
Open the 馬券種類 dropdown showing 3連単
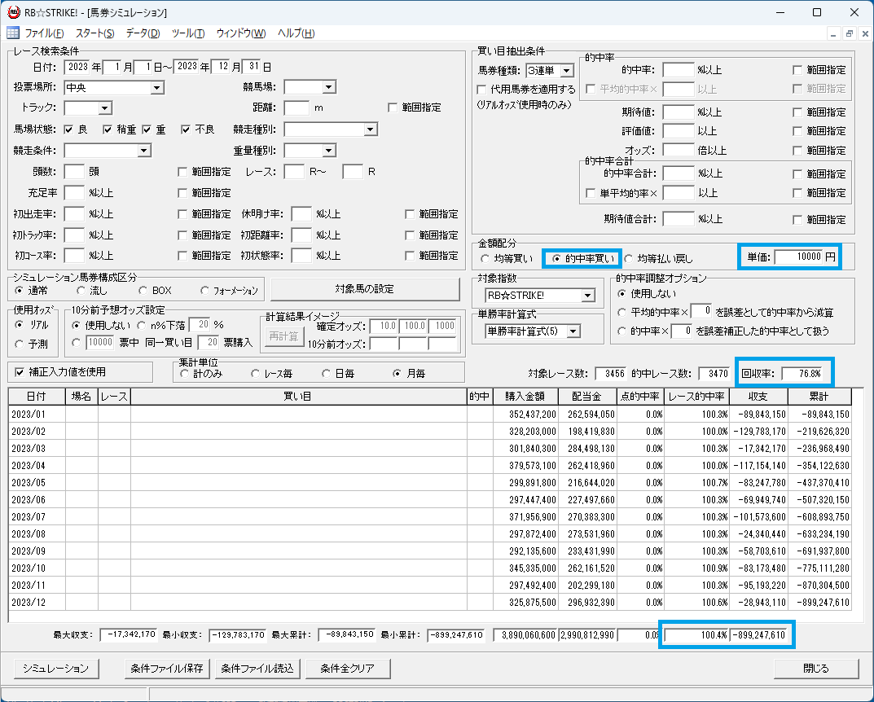[566, 70]
